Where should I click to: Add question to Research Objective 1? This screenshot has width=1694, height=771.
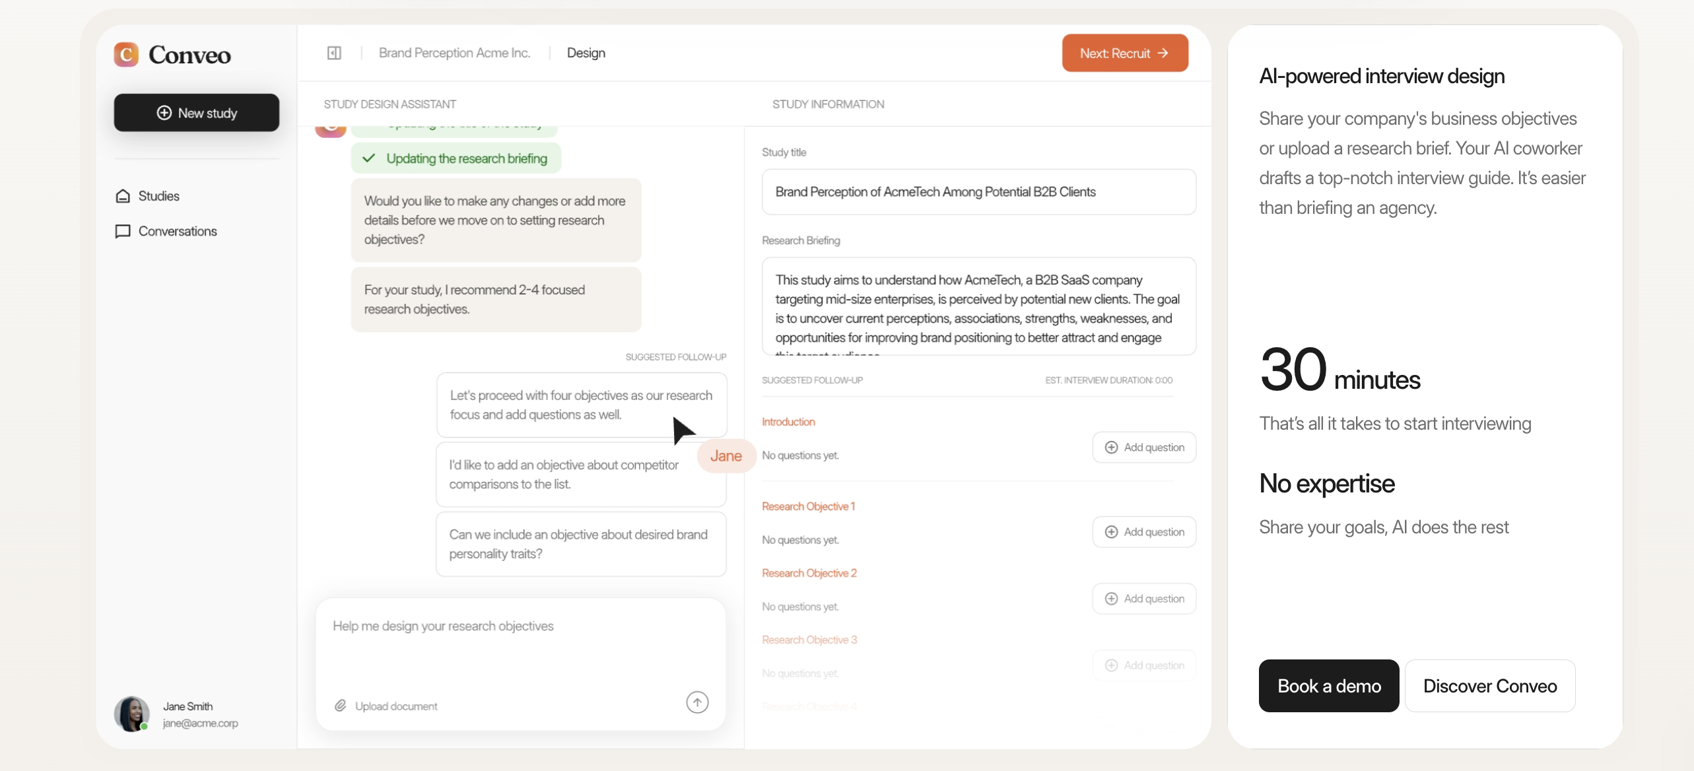(x=1144, y=532)
